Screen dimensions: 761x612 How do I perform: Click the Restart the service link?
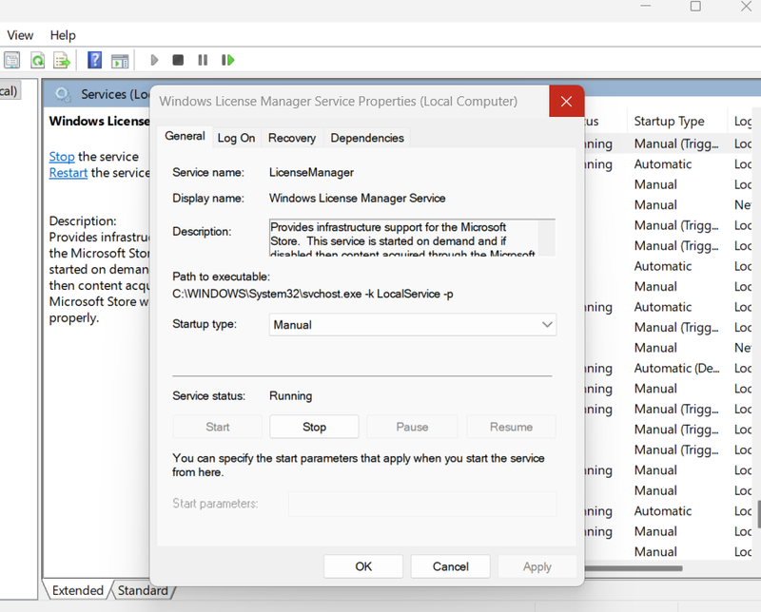[x=68, y=173]
